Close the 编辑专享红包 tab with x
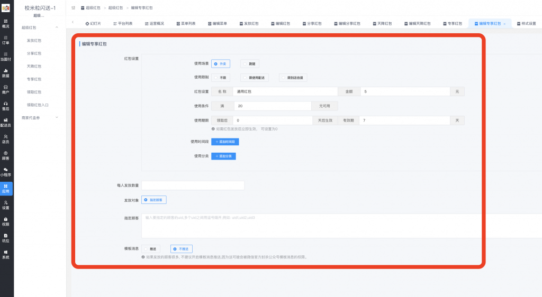This screenshot has width=542, height=297. pos(504,24)
